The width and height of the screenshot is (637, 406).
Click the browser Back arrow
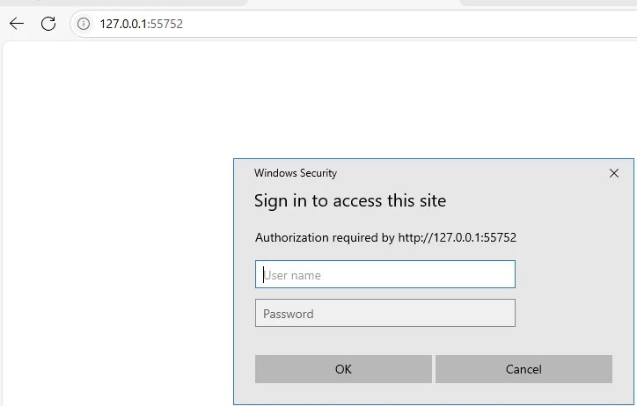click(x=17, y=24)
